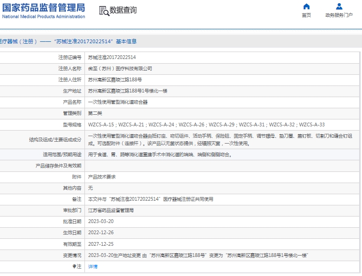
Task: Click the 产品技术要求 attachment value
Action: [x=102, y=177]
